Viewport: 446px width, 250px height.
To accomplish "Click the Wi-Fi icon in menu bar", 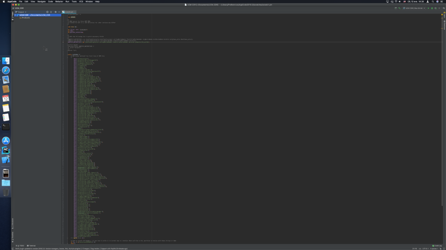I will (396, 1).
